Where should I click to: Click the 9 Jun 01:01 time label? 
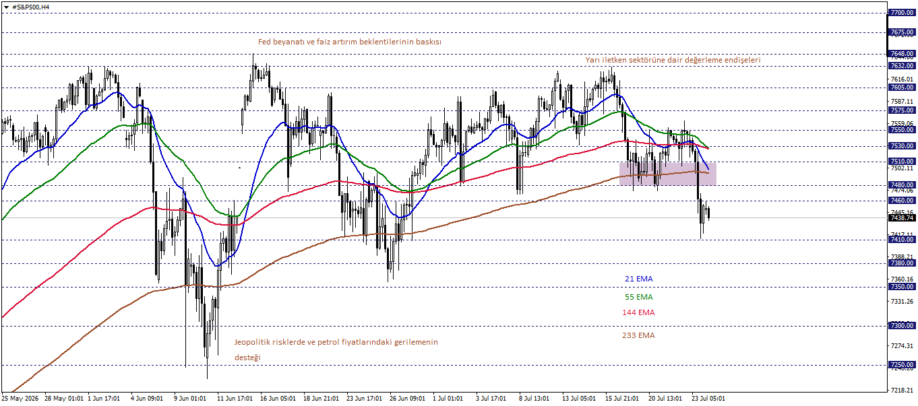tap(191, 399)
